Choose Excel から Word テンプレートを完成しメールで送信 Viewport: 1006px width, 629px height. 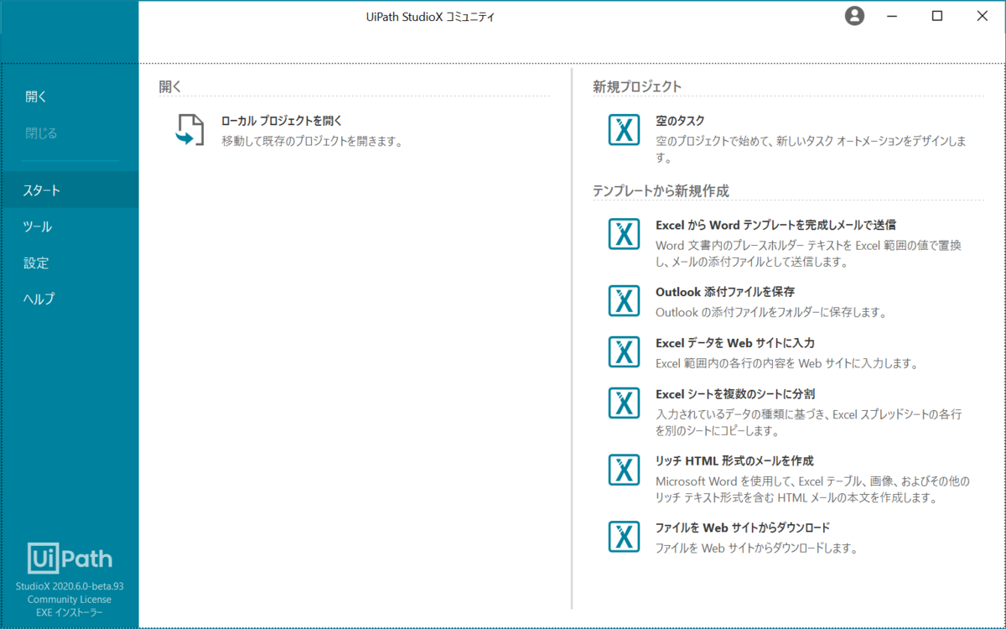(x=775, y=225)
